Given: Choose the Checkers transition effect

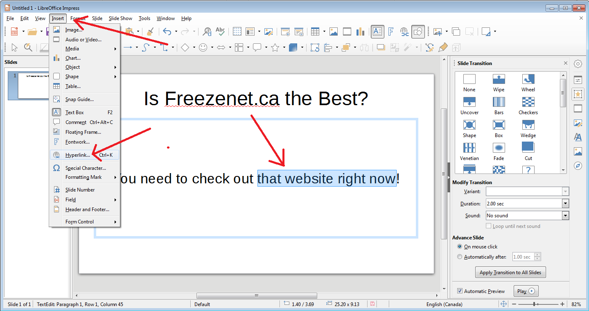Looking at the screenshot, I should (528, 106).
